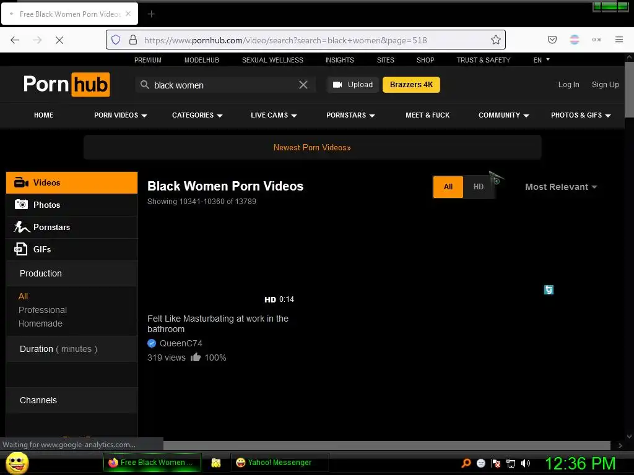
Task: Open the Firefox hamburger menu
Action: (619, 40)
